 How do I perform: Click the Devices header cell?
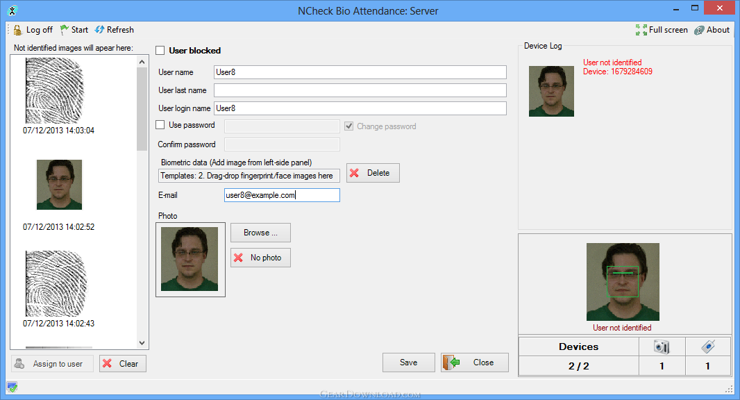[x=578, y=347]
